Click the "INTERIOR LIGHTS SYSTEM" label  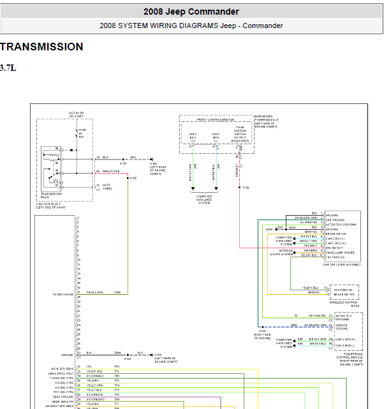281,253
